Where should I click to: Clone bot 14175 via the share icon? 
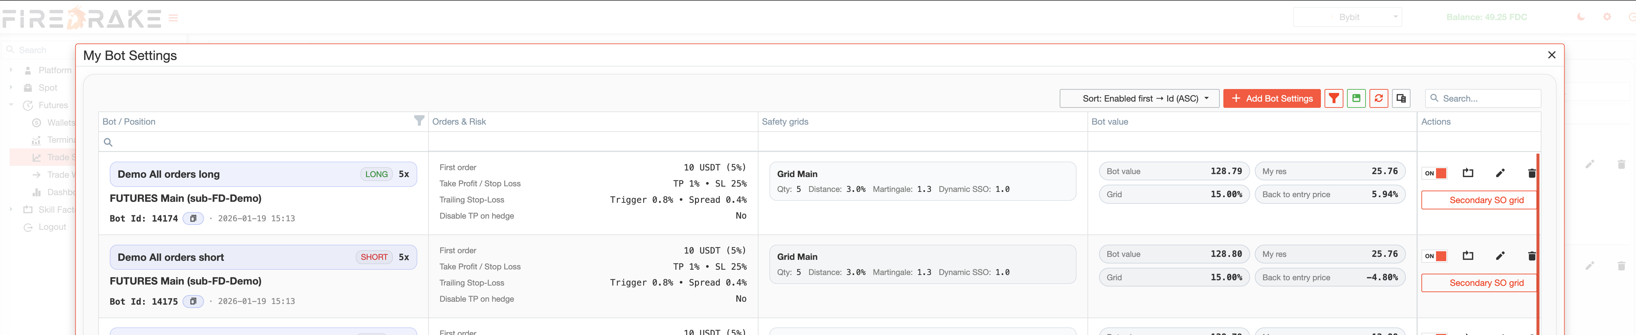(1468, 255)
